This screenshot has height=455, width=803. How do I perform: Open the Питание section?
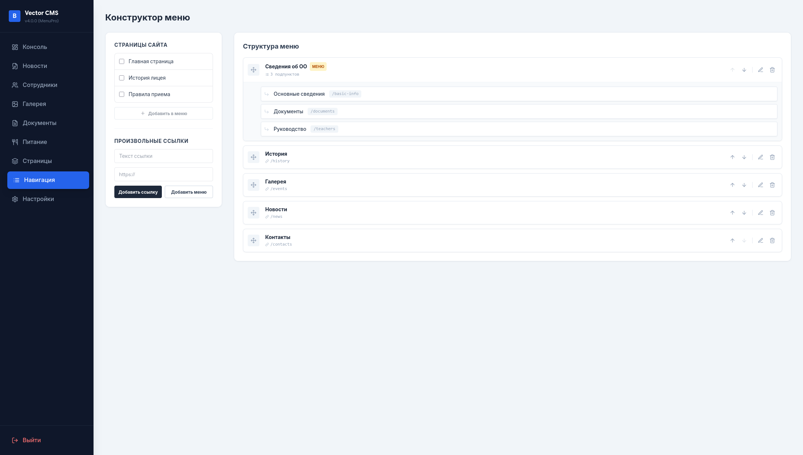click(x=35, y=142)
